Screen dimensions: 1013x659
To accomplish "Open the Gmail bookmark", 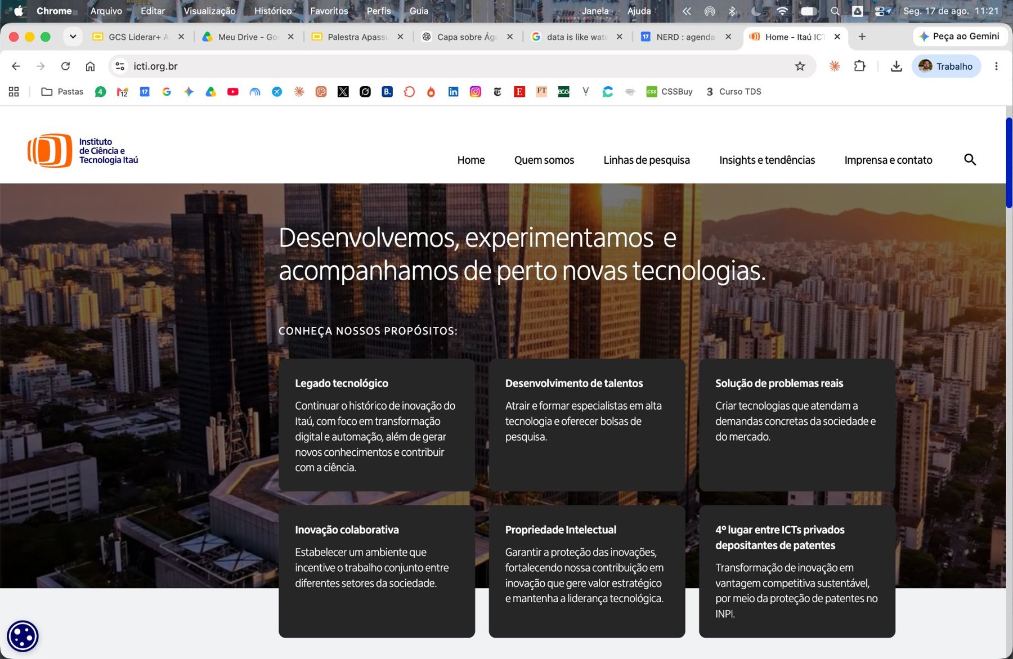I will tap(122, 92).
